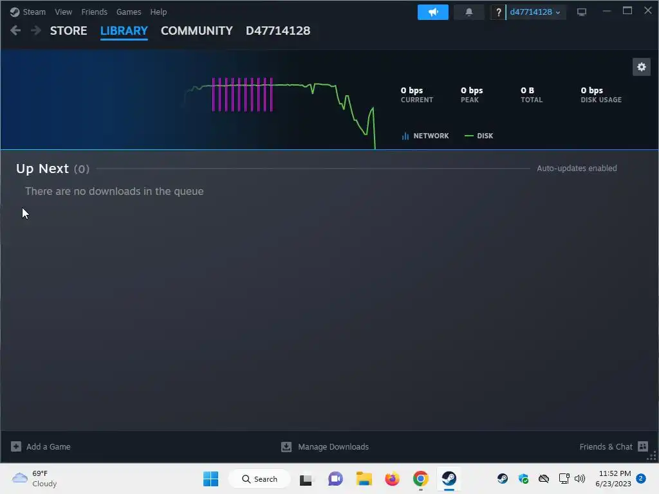Open Friends & Chat
Image resolution: width=659 pixels, height=494 pixels.
(x=606, y=446)
